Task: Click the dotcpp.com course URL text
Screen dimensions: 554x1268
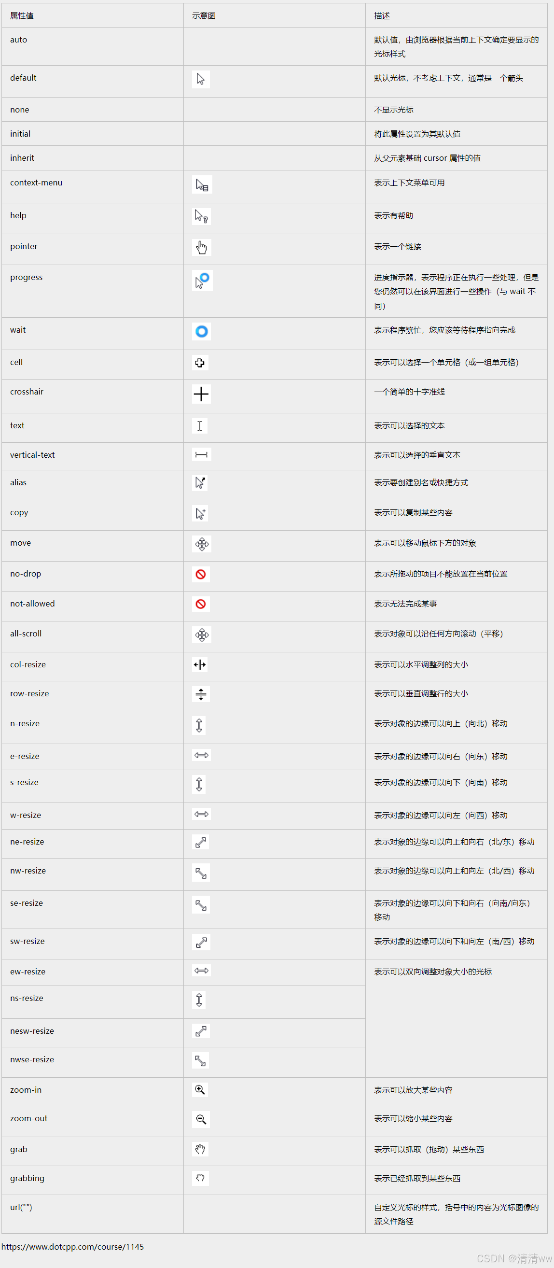Action: pos(73,1247)
